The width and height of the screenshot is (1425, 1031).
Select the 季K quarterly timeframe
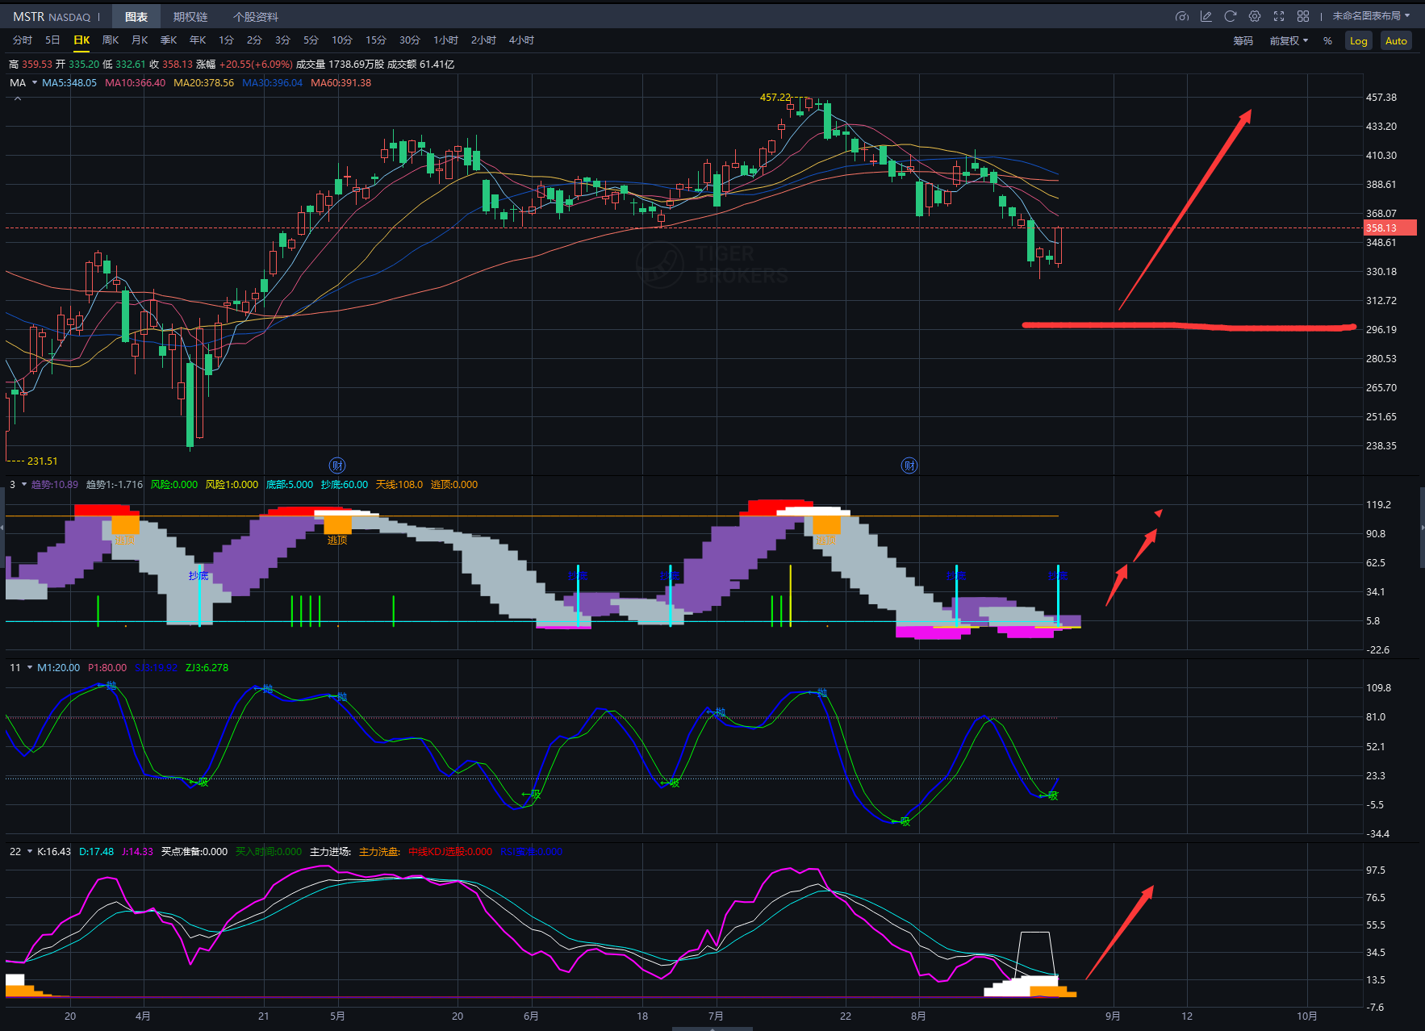coord(169,40)
